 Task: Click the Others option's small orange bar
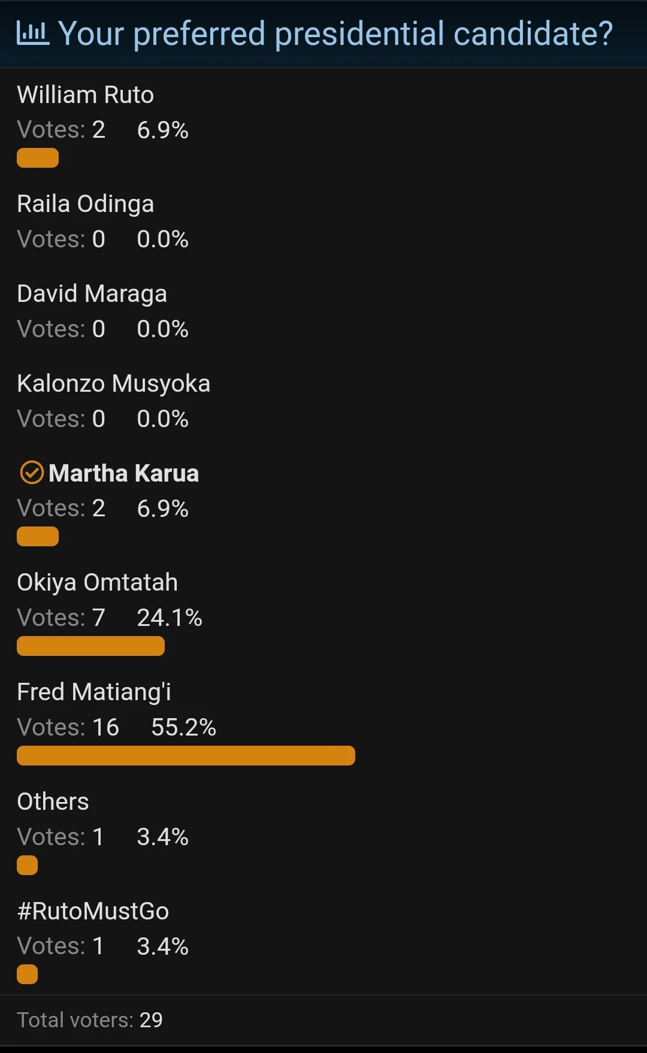[x=28, y=865]
